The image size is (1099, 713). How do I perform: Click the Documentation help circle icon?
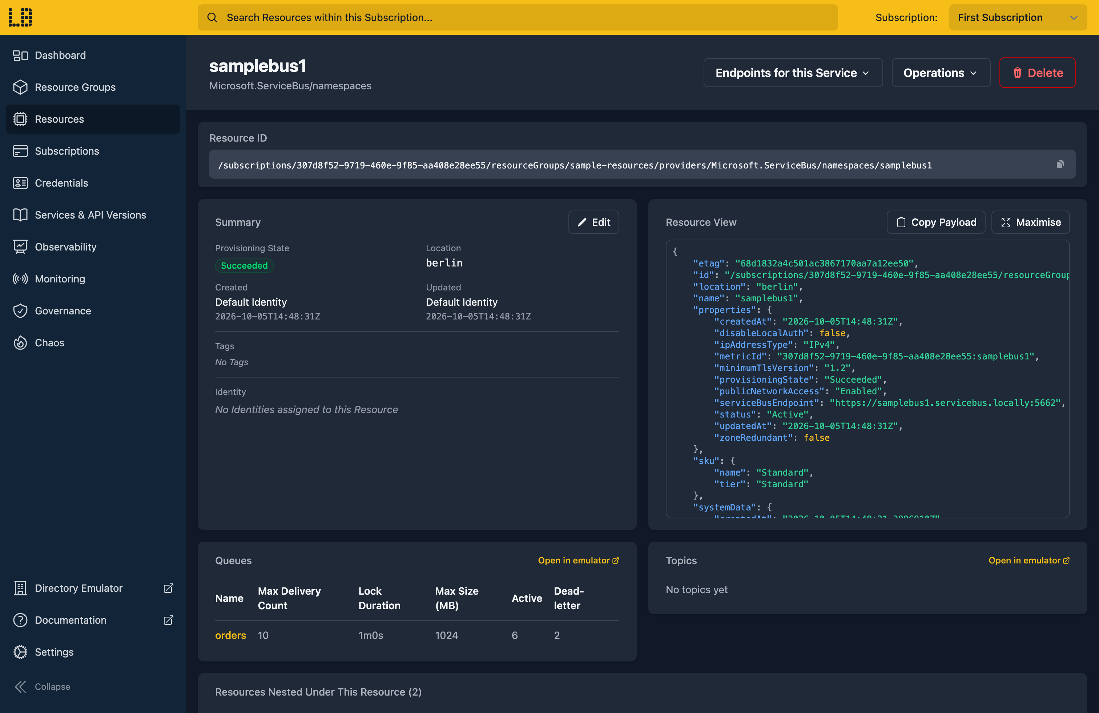(x=20, y=620)
